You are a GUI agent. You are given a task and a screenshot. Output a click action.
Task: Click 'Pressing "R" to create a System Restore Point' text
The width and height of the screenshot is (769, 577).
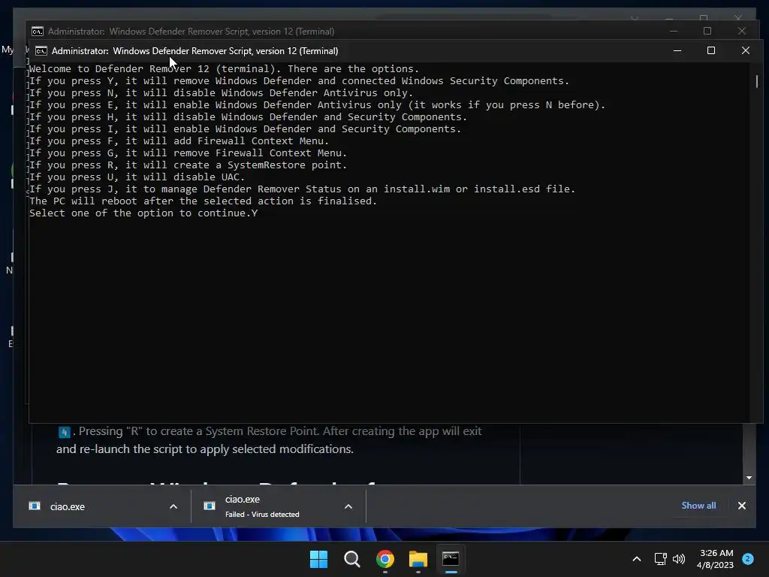(198, 431)
